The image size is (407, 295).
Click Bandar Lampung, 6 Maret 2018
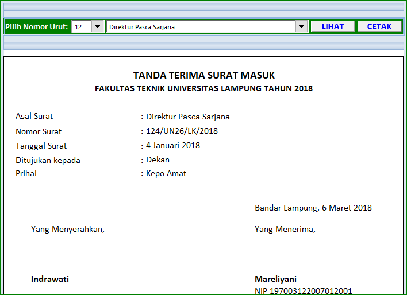[313, 208]
